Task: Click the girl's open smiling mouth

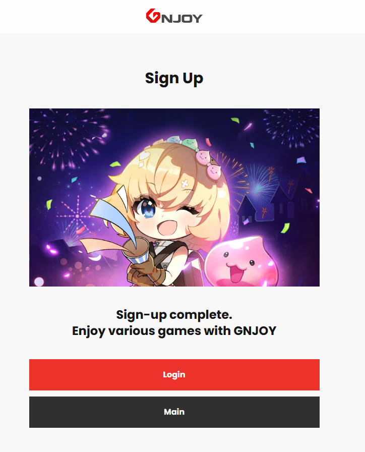Action: (x=168, y=228)
